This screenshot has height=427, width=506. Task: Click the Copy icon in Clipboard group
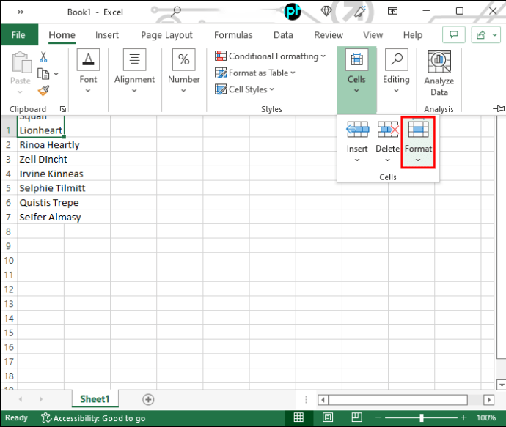pyautogui.click(x=43, y=74)
